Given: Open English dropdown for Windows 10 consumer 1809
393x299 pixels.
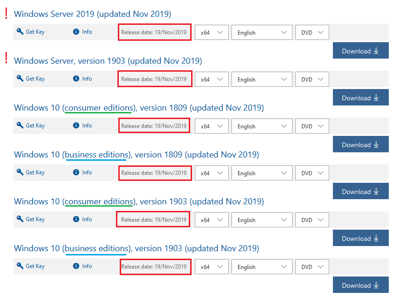Looking at the screenshot, I should [x=262, y=126].
